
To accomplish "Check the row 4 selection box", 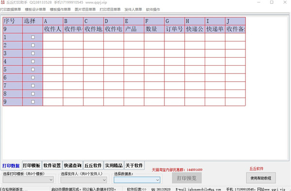I will click(33, 61).
